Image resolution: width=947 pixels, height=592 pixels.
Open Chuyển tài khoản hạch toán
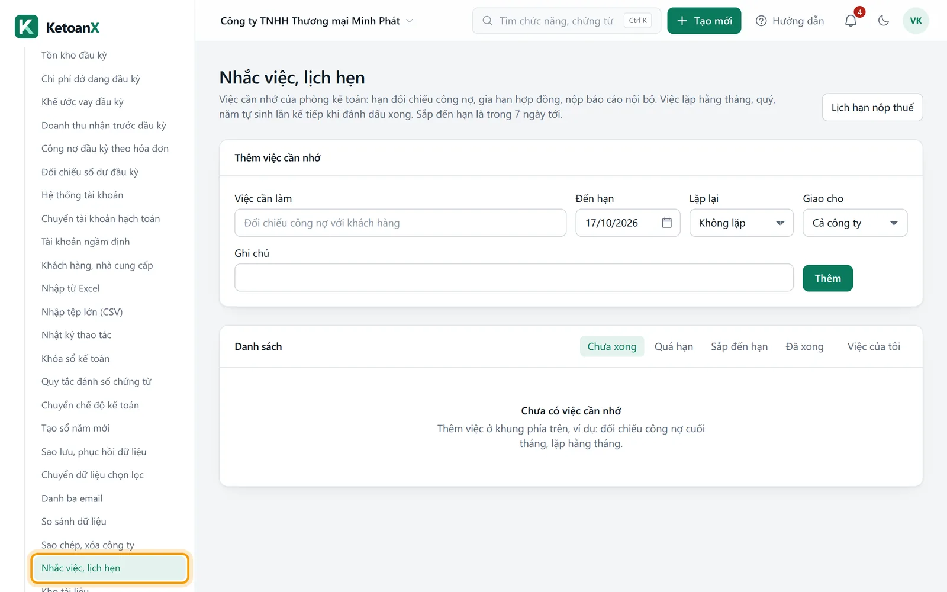[x=101, y=219]
